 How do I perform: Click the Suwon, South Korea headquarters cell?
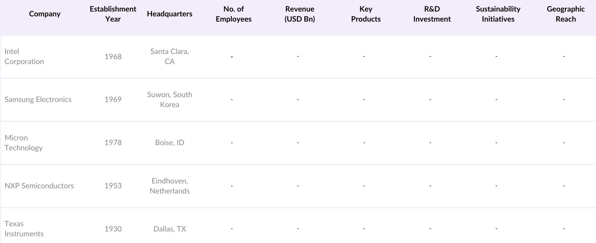coord(169,99)
